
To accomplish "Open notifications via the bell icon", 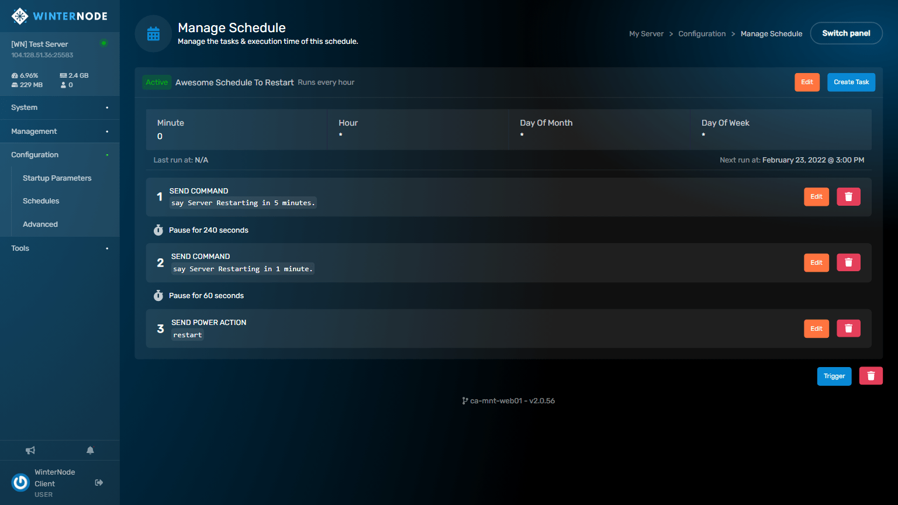I will 90,450.
